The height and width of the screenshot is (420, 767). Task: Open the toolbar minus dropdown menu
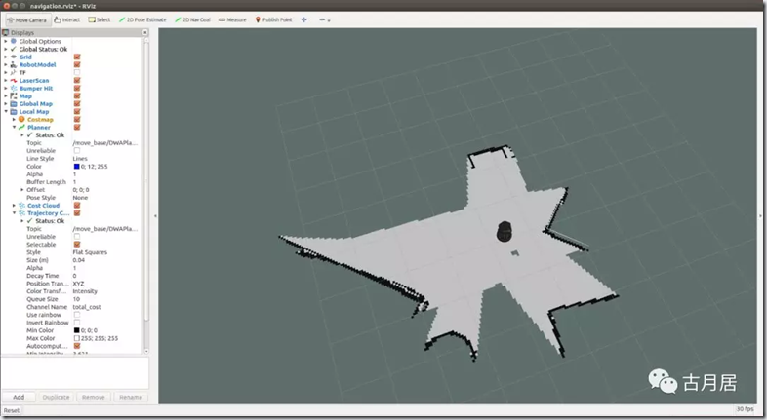click(x=325, y=20)
